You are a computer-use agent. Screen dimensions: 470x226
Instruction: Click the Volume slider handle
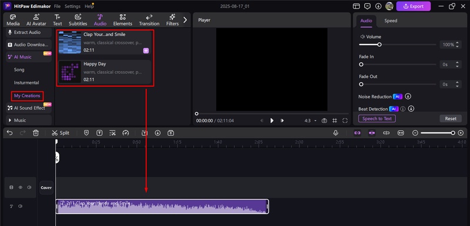tap(379, 44)
